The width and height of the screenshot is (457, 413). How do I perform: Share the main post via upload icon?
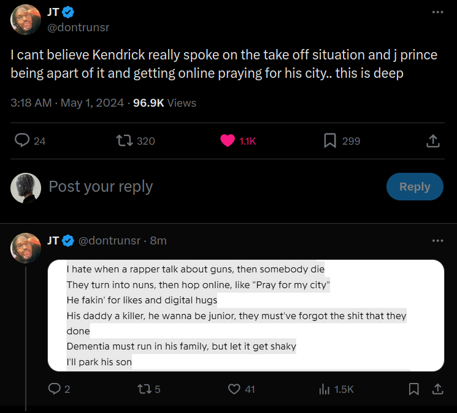pos(432,141)
